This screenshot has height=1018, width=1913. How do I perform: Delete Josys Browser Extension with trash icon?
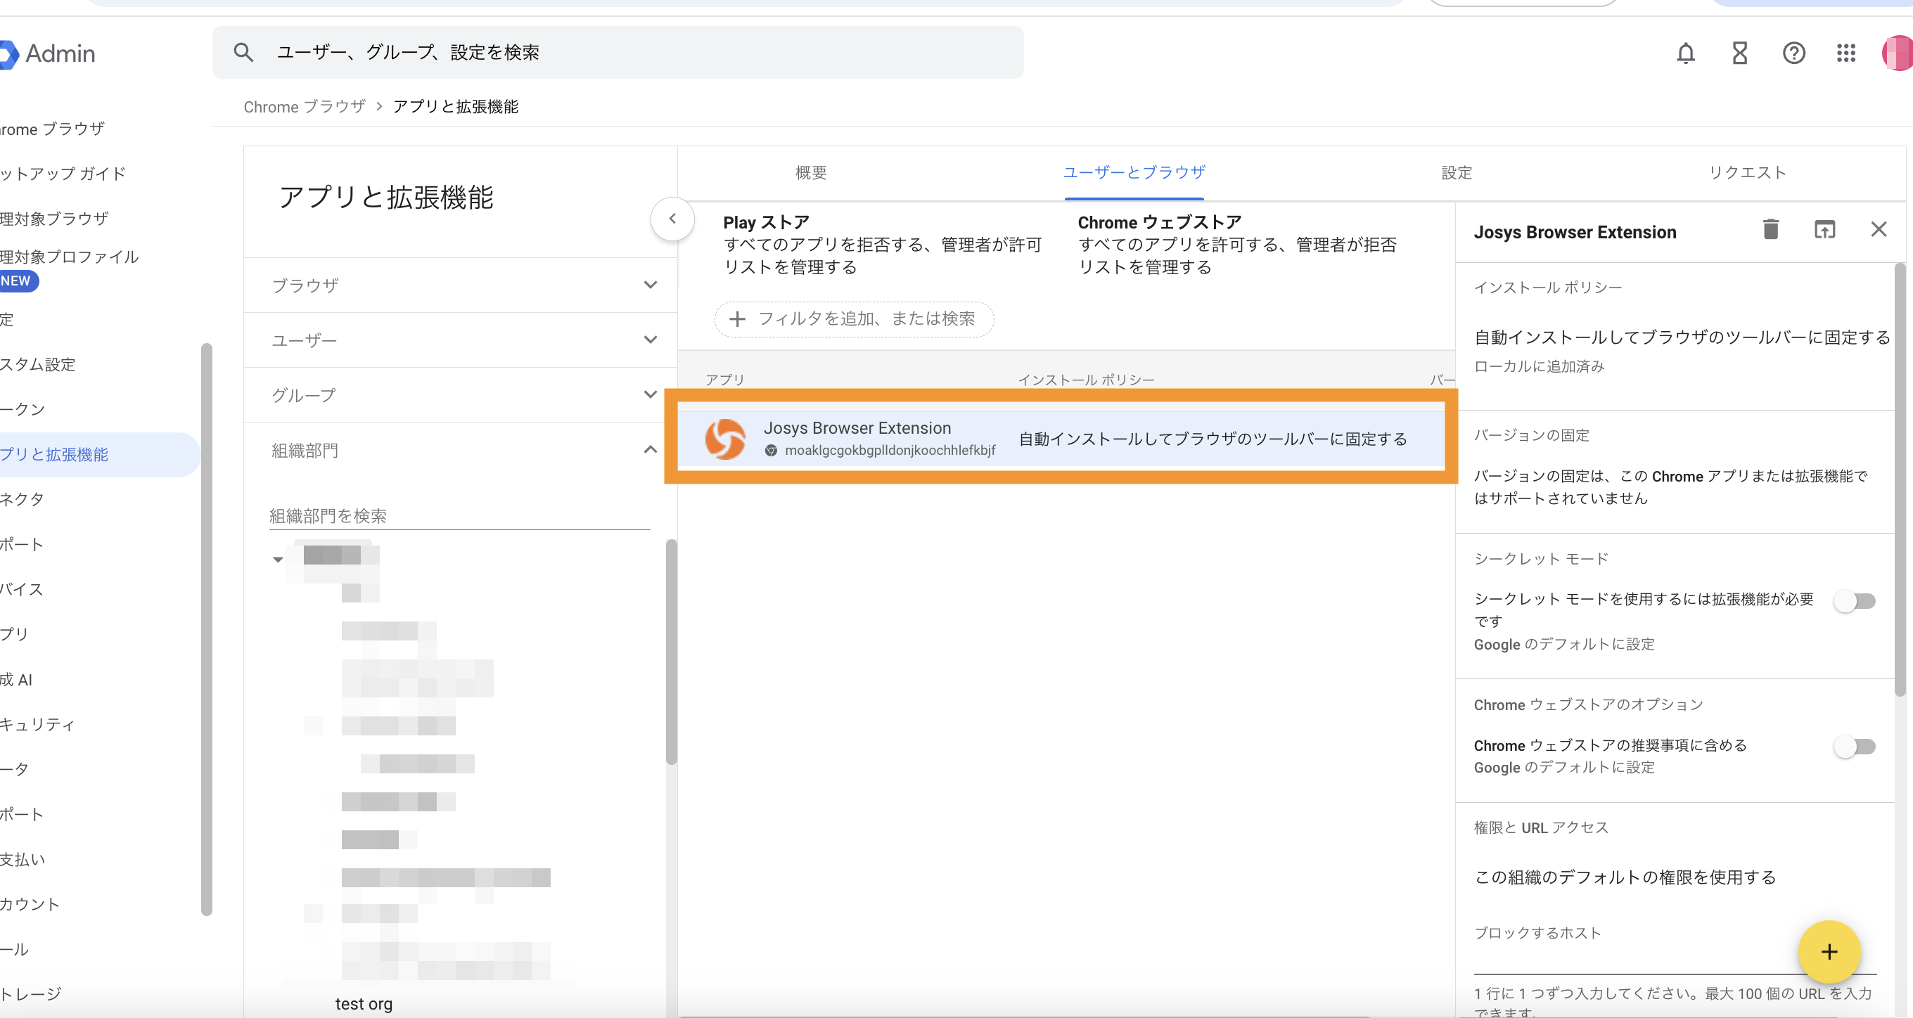coord(1770,229)
